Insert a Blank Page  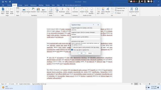pyautogui.click(x=7, y=11)
